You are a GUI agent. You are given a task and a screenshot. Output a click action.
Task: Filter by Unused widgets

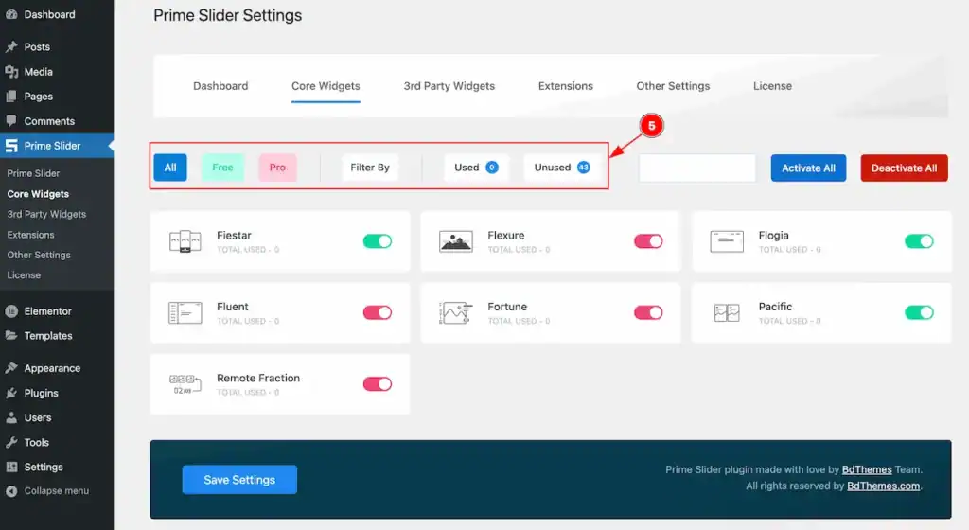pyautogui.click(x=562, y=168)
